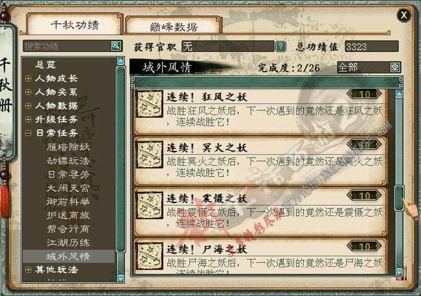Viewport: 421px width, 296px height.
Task: Select 大闹天宫 in the task list
Action: pyautogui.click(x=68, y=188)
